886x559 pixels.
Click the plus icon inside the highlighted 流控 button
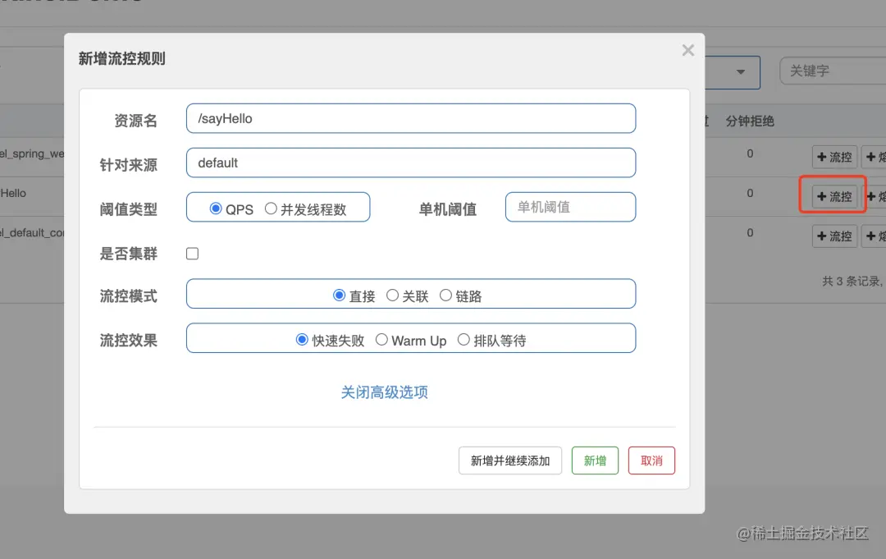(822, 195)
